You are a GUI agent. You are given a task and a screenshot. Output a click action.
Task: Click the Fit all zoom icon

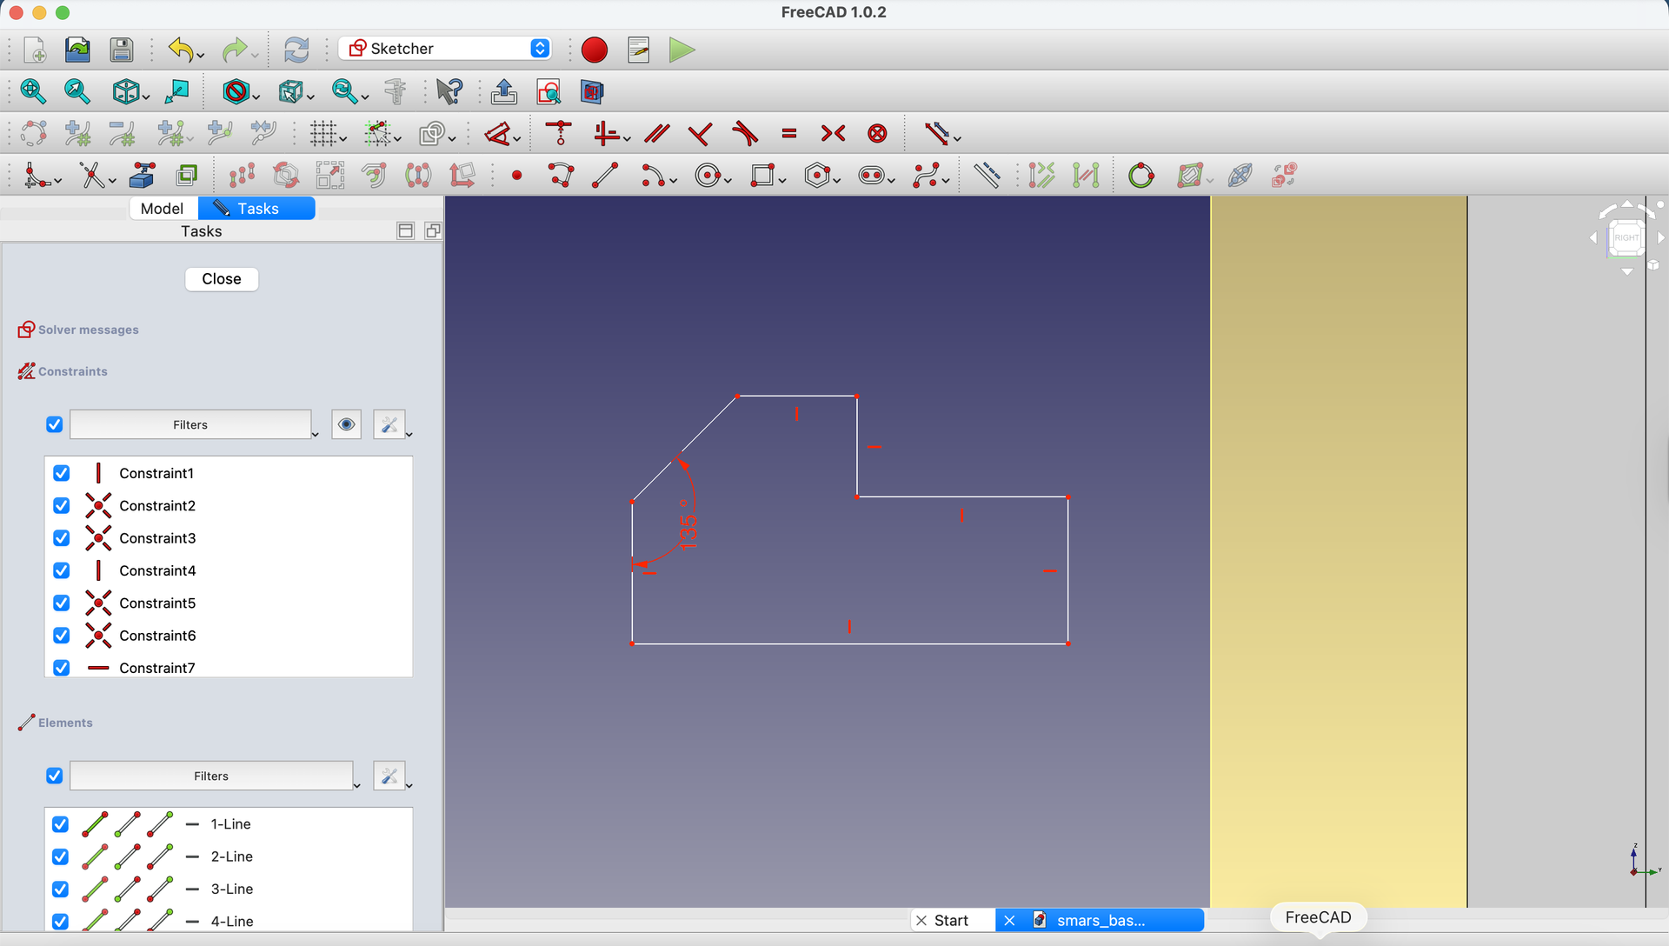[x=33, y=91]
